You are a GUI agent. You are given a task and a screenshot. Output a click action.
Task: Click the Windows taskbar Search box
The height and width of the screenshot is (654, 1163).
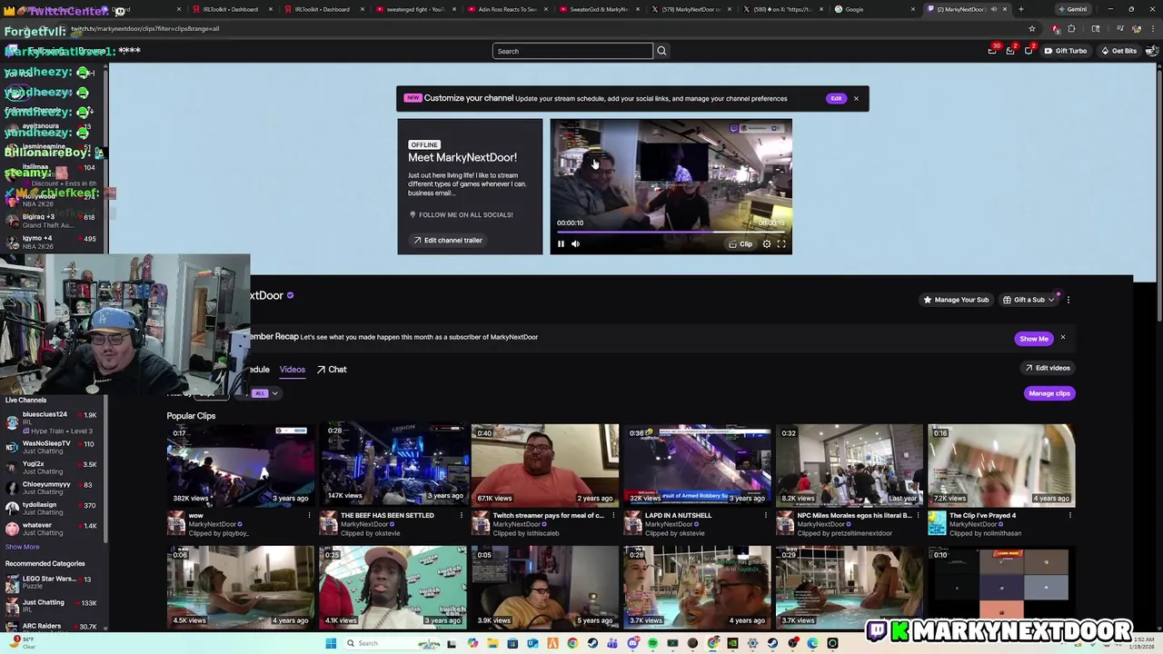coord(391,643)
